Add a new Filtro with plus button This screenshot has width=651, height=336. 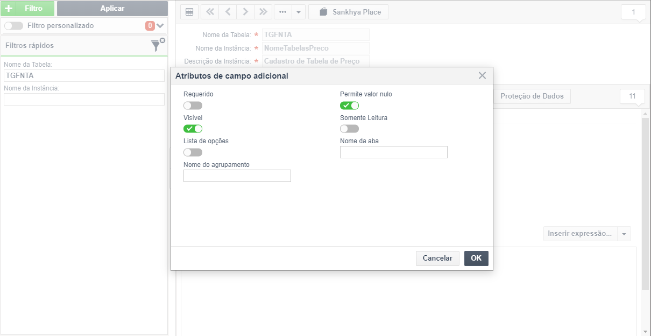coord(27,8)
